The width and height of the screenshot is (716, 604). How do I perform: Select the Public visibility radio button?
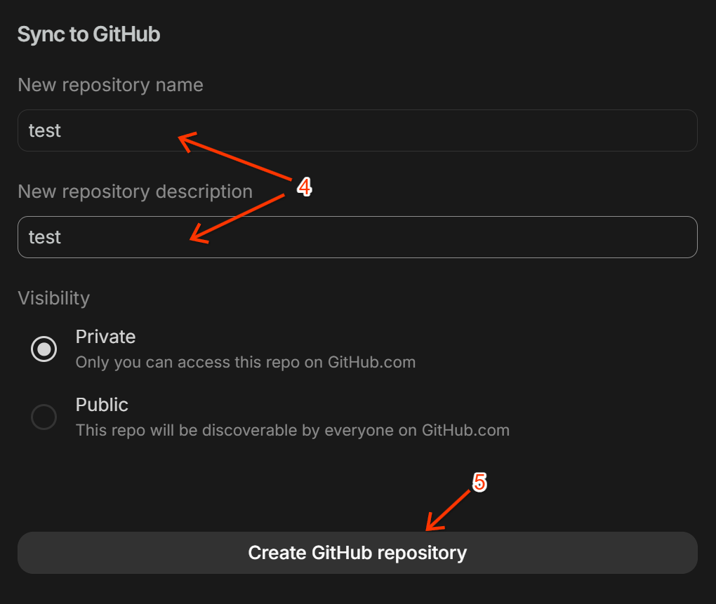[x=44, y=417]
